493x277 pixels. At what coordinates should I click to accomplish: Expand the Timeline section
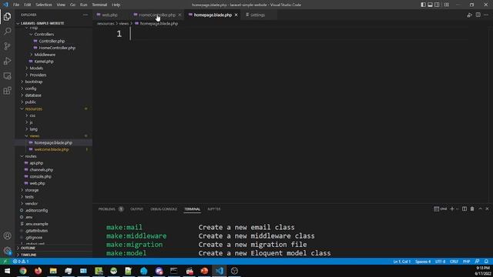coord(29,255)
